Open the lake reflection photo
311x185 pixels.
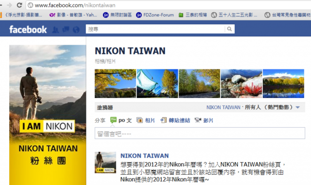click(x=283, y=84)
